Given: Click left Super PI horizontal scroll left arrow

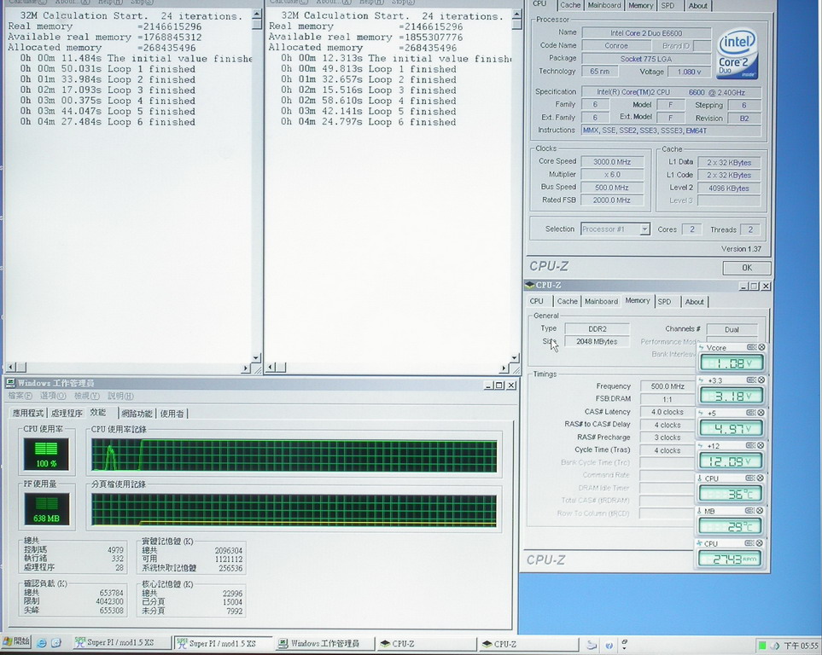Looking at the screenshot, I should pos(11,368).
